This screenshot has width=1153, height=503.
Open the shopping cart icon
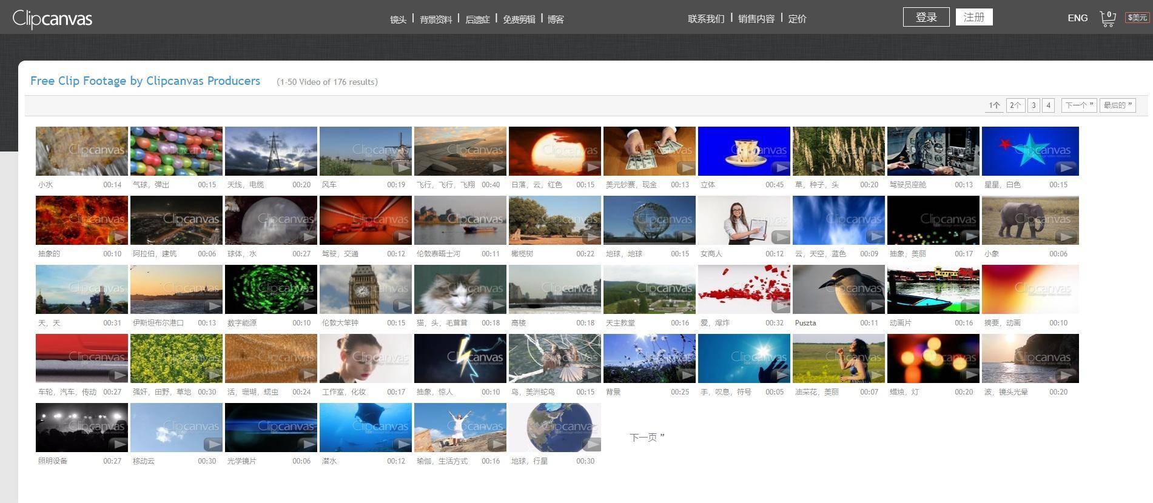[1107, 19]
